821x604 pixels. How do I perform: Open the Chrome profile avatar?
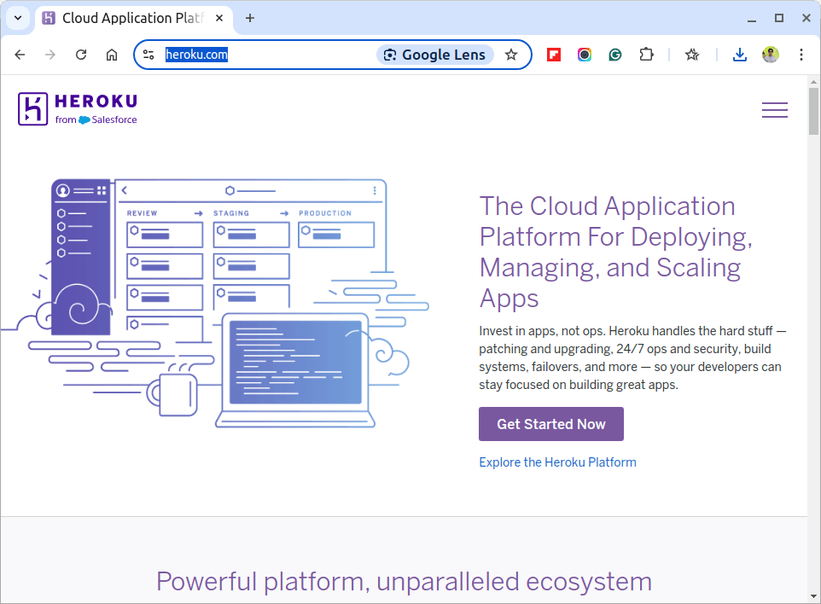pos(770,55)
